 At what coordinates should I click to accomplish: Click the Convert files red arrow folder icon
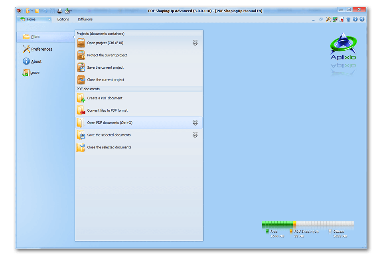(81, 110)
